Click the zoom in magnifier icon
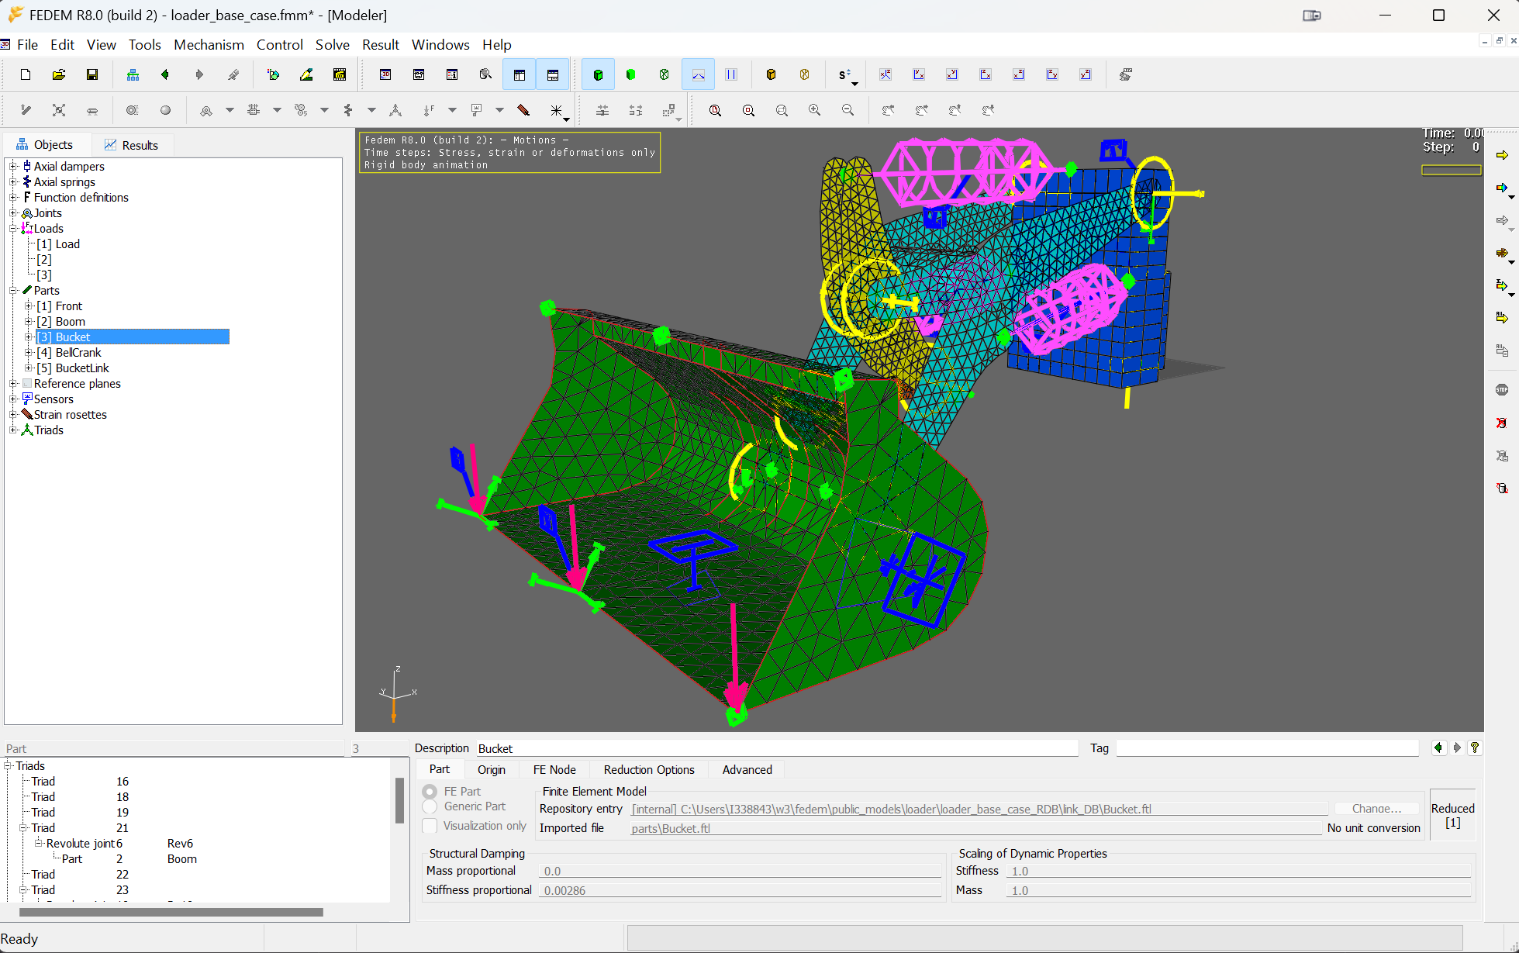The height and width of the screenshot is (953, 1519). click(x=815, y=110)
